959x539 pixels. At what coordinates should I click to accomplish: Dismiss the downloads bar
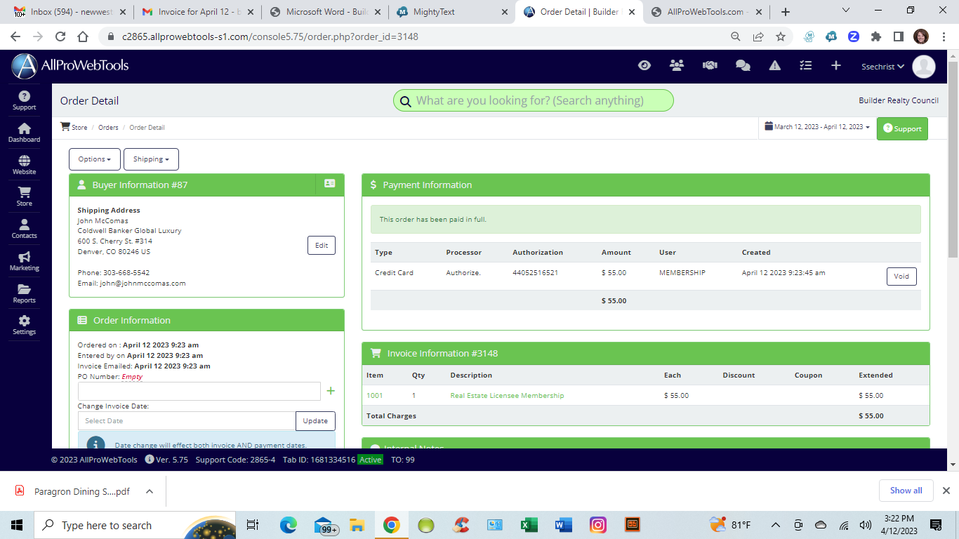tap(946, 491)
